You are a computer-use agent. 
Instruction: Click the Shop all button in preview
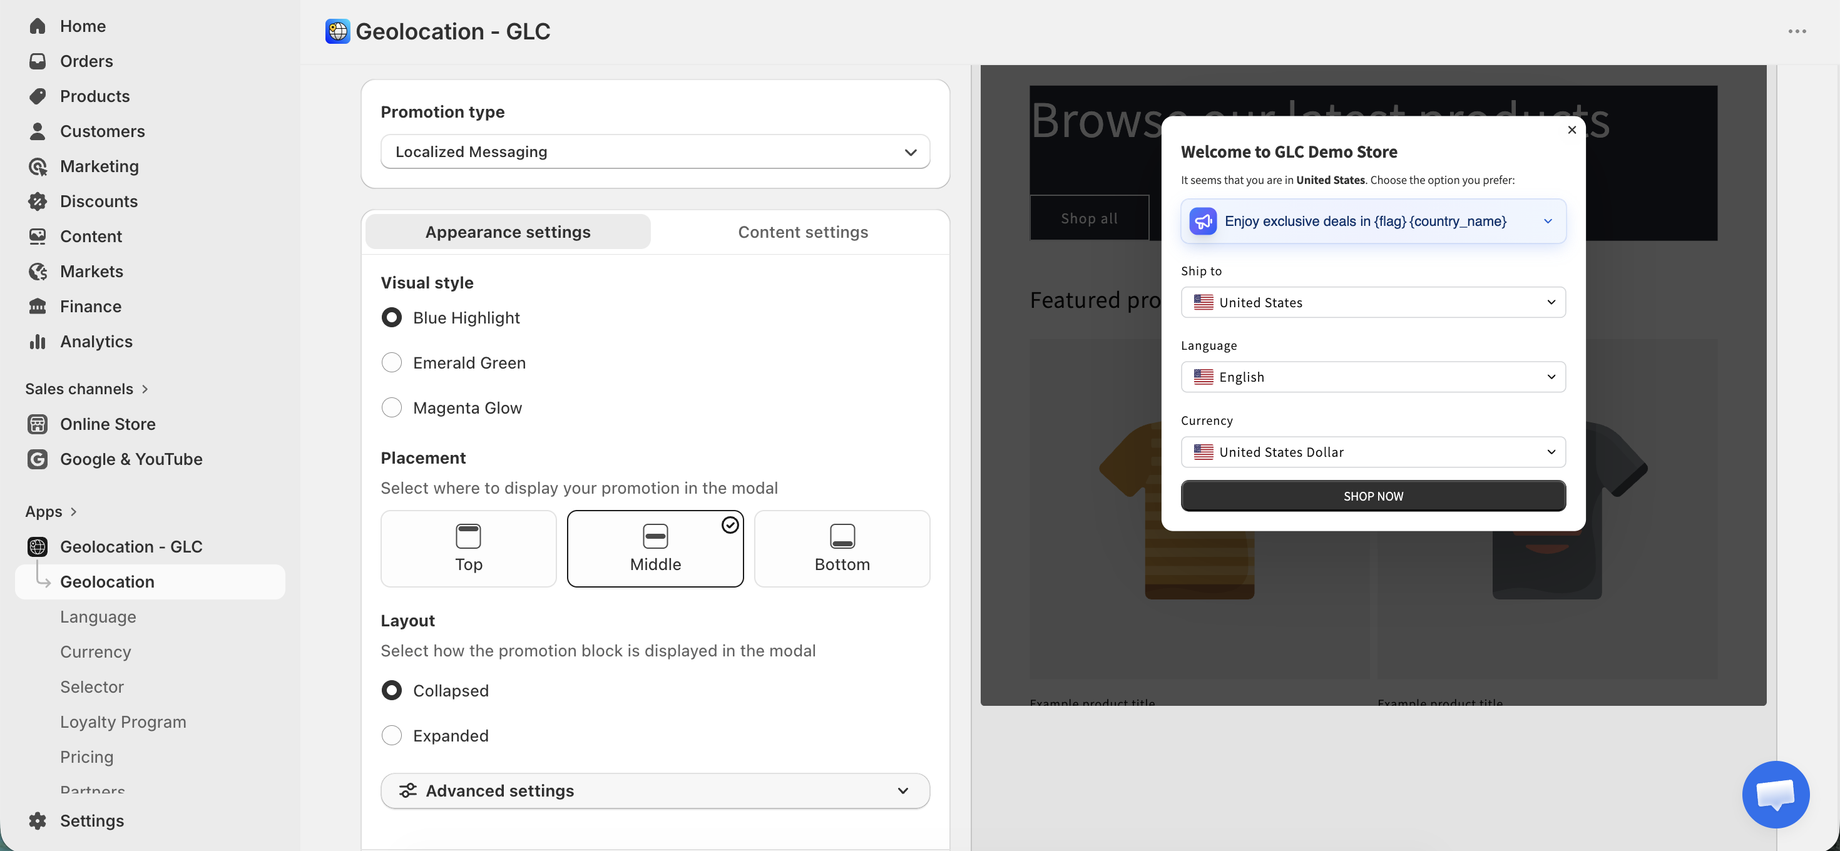click(x=1089, y=218)
